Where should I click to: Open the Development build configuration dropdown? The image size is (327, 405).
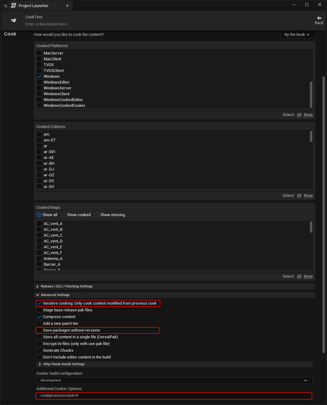tap(175, 381)
